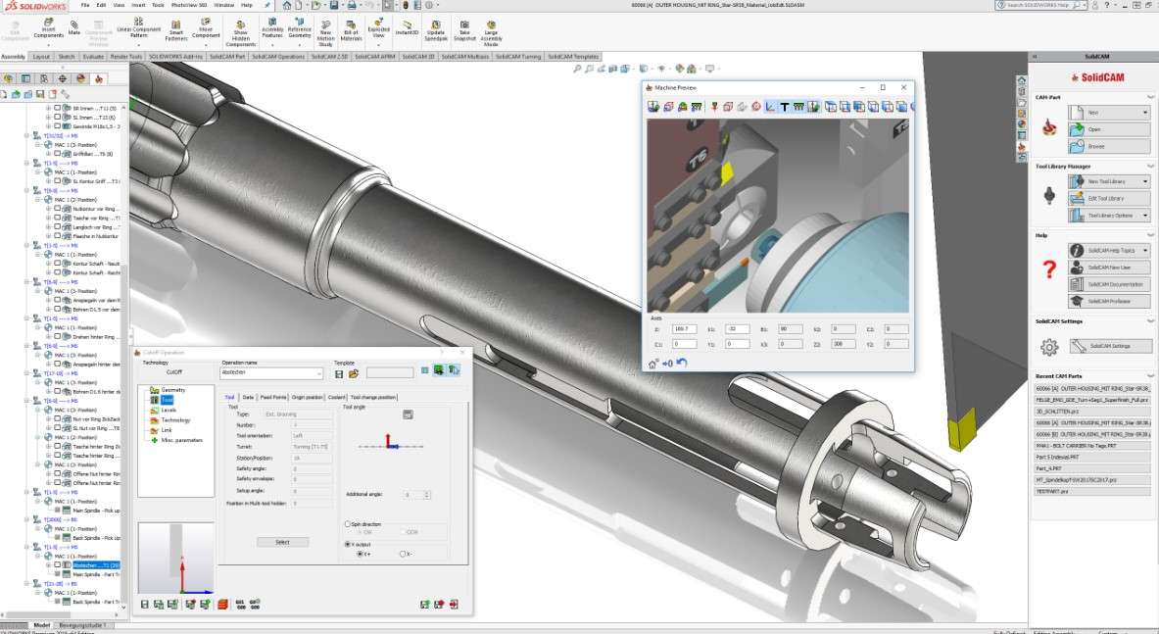Open the SolidCAM Help Topics dropdown arrow

tap(1145, 250)
